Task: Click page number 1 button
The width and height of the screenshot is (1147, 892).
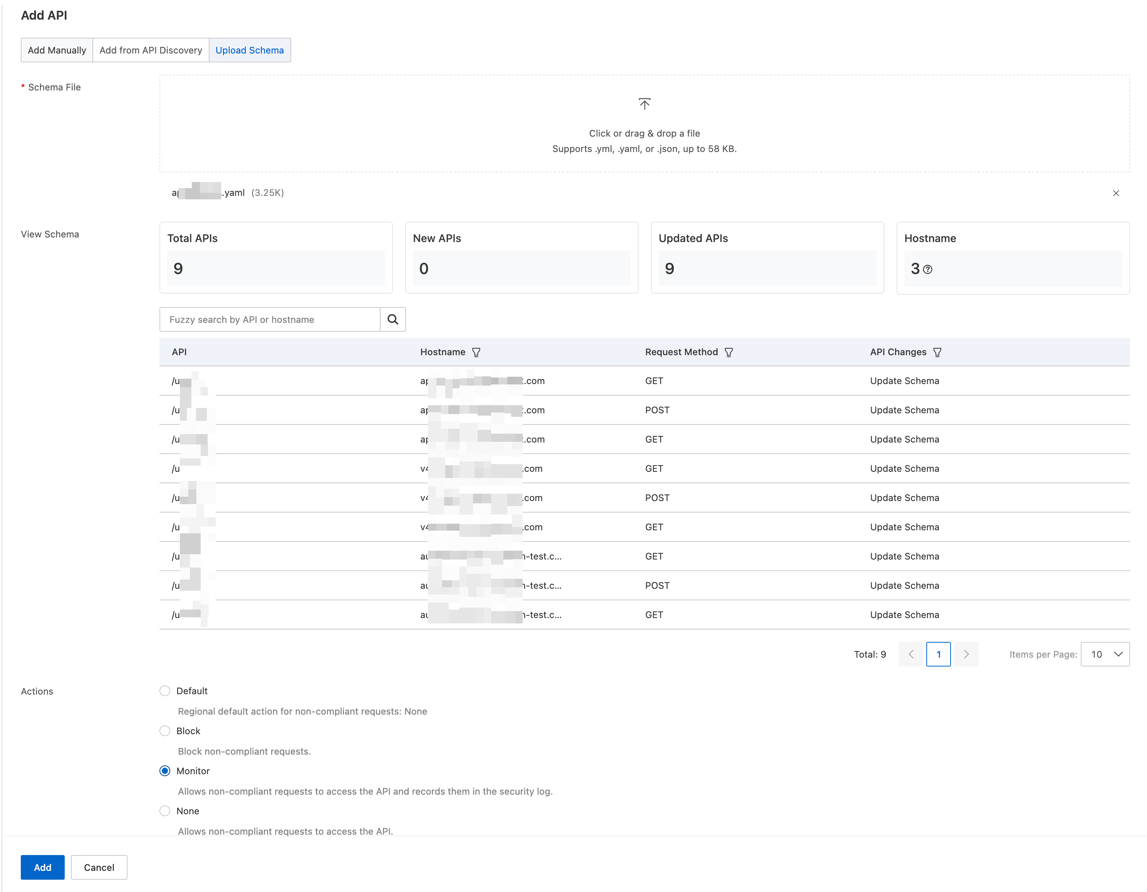Action: click(x=939, y=654)
